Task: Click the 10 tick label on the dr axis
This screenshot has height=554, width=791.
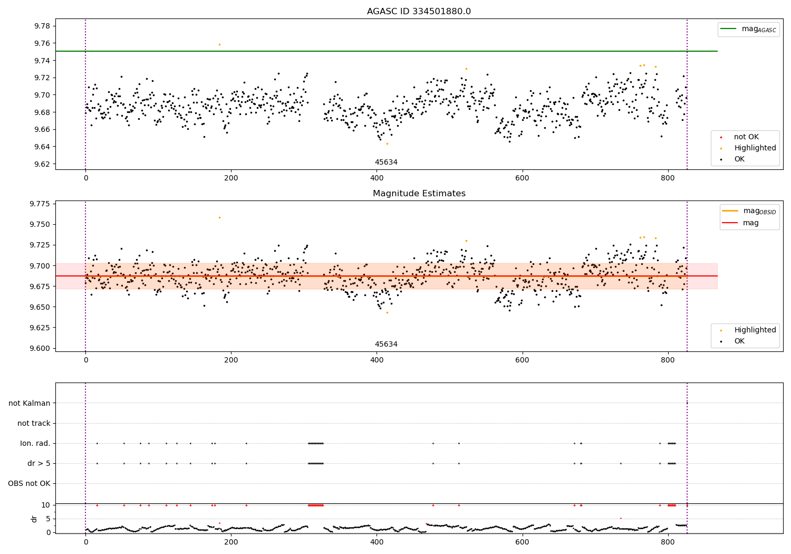Action: pos(46,505)
